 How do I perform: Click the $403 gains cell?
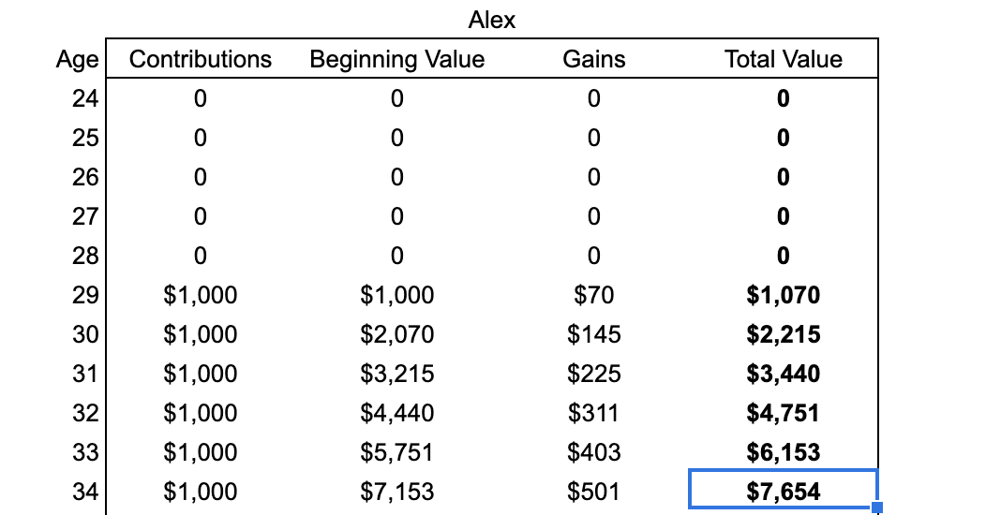point(594,452)
